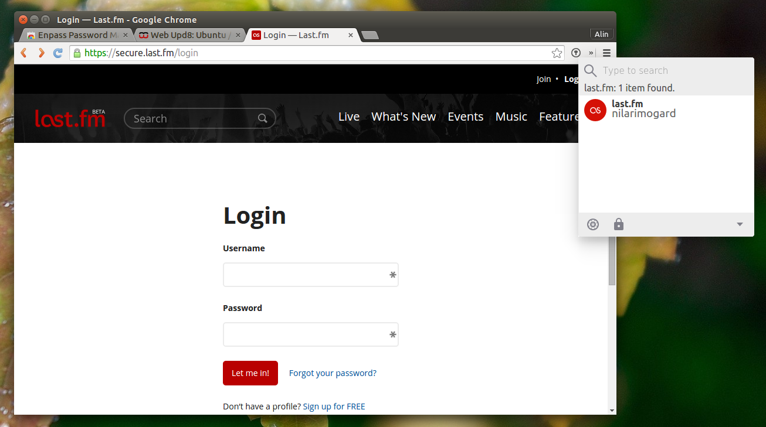Viewport: 766px width, 427px height.
Task: Click into the Password field
Action: [x=311, y=334]
